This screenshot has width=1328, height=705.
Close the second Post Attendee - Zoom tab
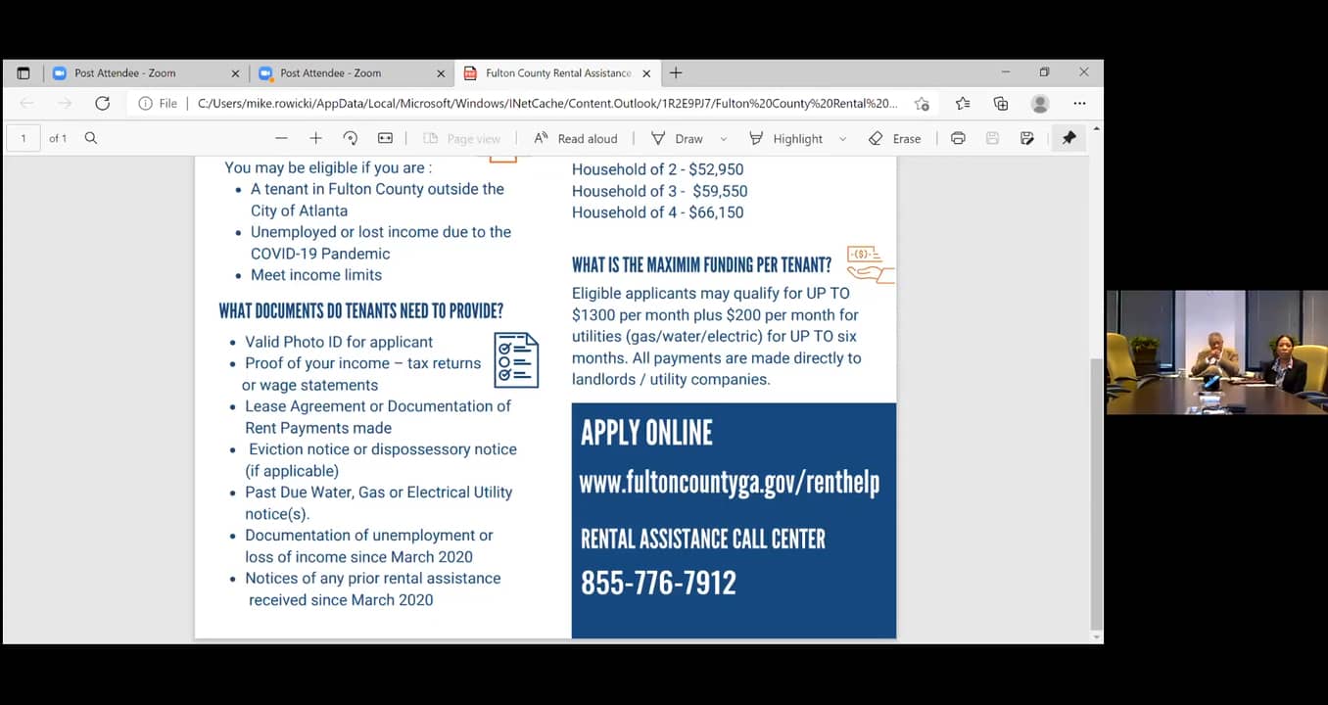click(x=441, y=73)
